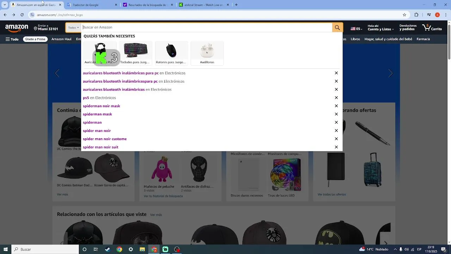This screenshot has width=451, height=254.
Task: Open the Chrome profile avatar
Action: (x=437, y=15)
